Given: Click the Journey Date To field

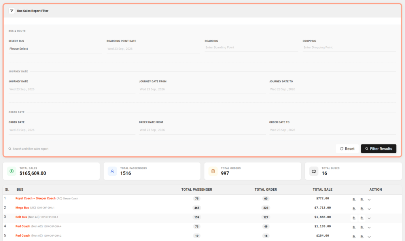Looking at the screenshot, I should 332,89.
